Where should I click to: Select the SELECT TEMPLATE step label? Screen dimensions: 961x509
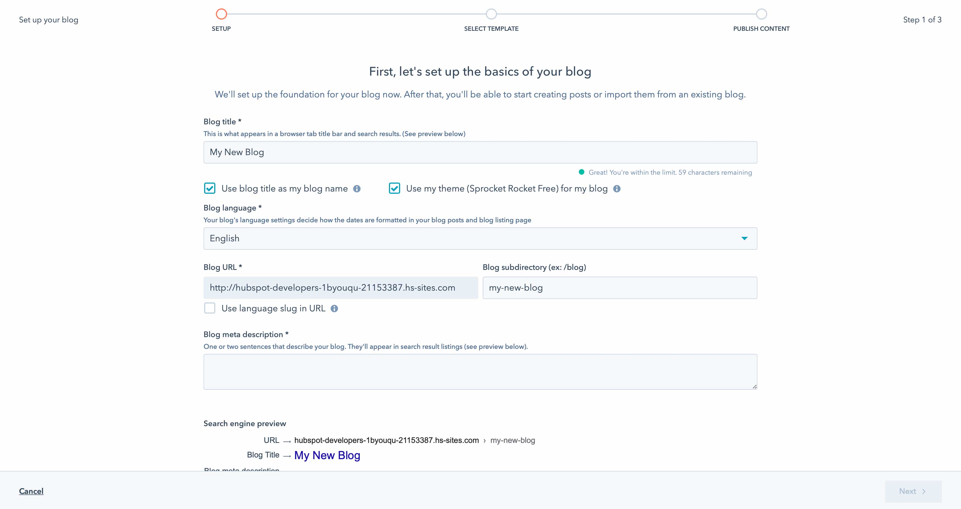coord(491,29)
